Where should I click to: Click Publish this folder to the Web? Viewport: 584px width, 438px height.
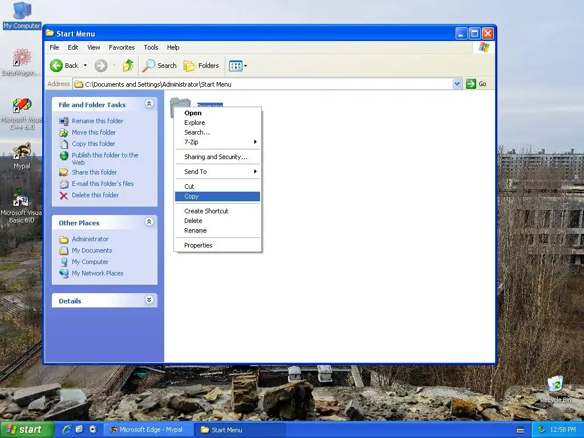(x=105, y=159)
